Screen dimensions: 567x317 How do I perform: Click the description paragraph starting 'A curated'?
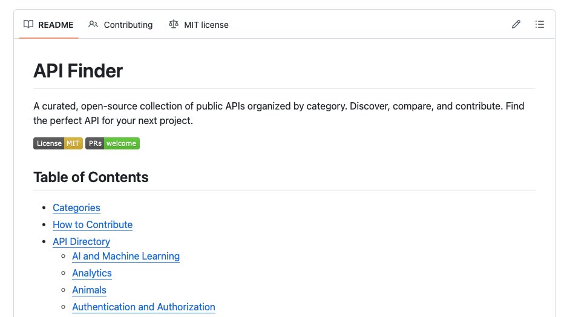coord(279,114)
